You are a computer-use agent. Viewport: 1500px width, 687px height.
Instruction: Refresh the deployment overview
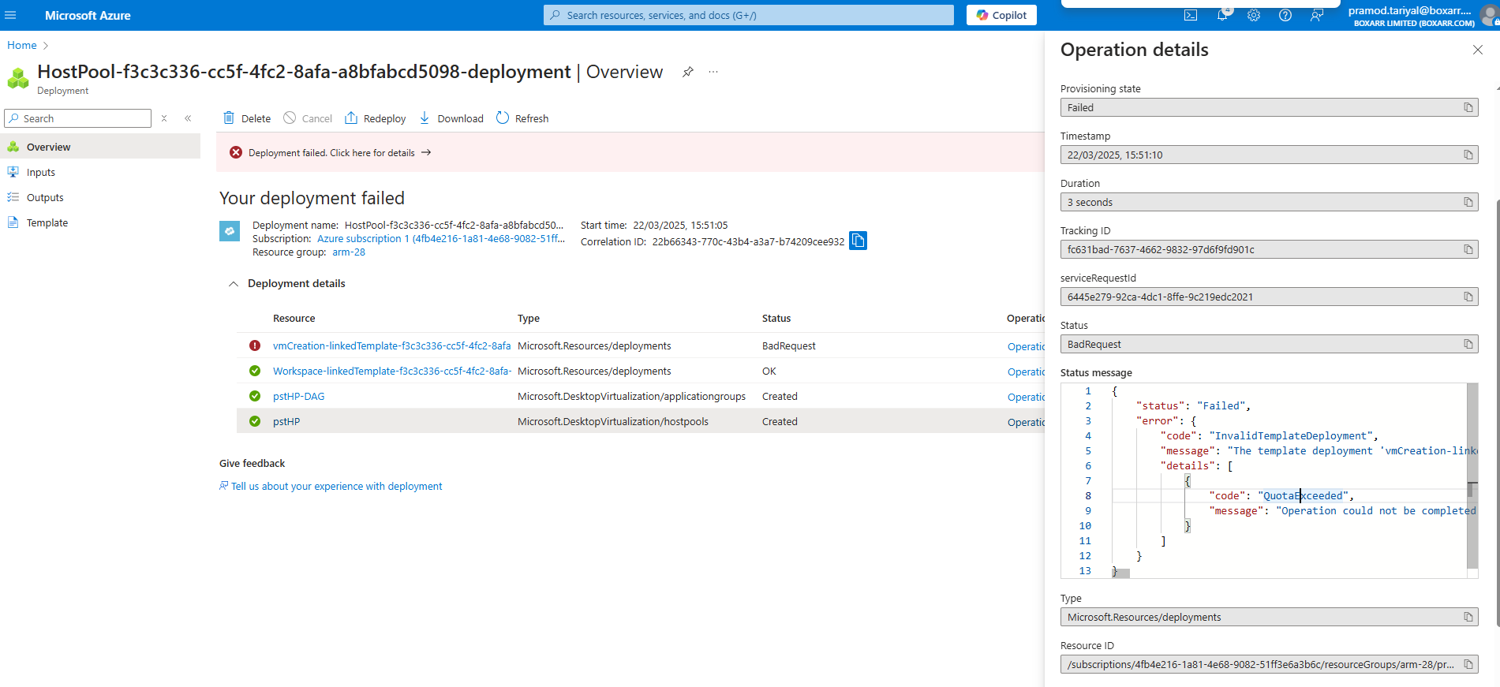click(x=522, y=118)
